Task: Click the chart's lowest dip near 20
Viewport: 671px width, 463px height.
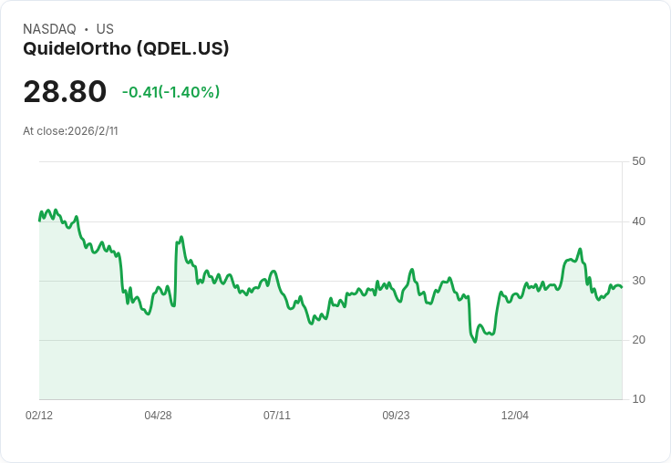Action: click(475, 341)
